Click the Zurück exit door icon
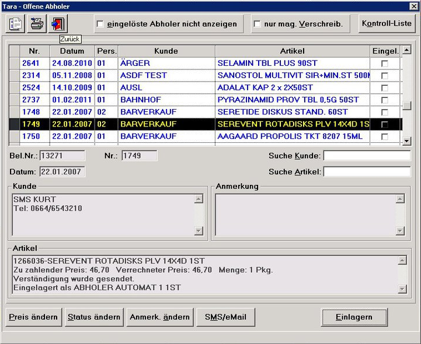Viewport: 421px width, 344px height. pyautogui.click(x=58, y=24)
